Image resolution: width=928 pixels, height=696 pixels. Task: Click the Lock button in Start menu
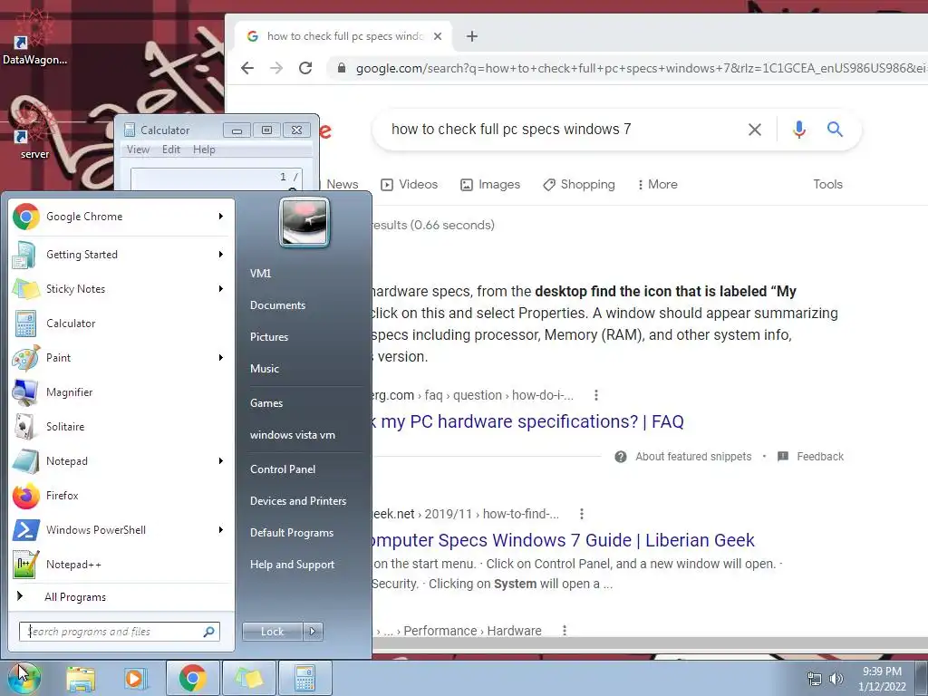pos(272,632)
